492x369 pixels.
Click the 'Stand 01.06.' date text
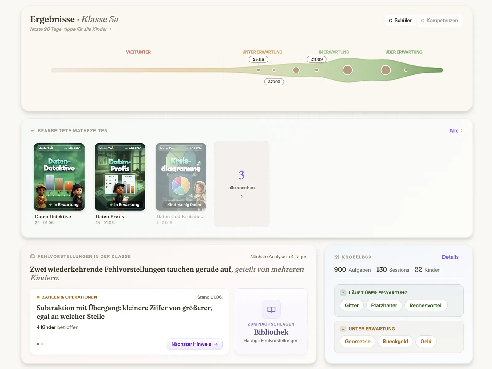point(210,297)
